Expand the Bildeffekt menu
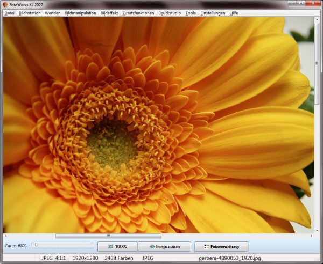323x264 pixels. click(x=109, y=13)
